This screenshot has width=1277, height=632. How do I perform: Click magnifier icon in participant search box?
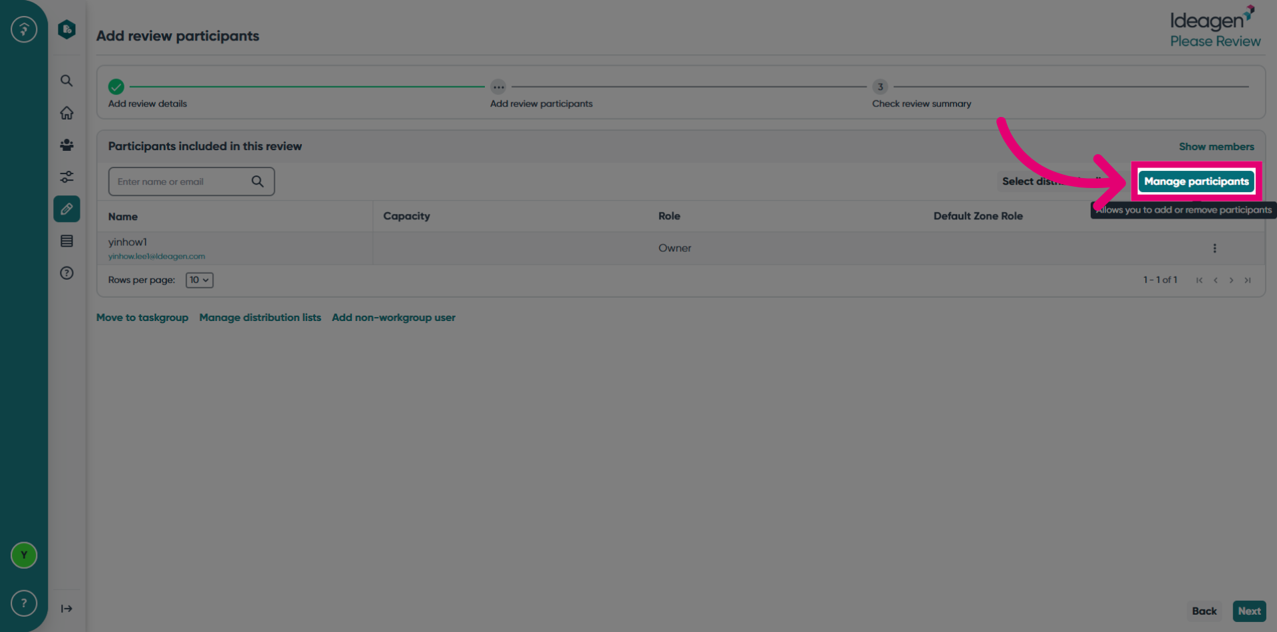coord(257,181)
